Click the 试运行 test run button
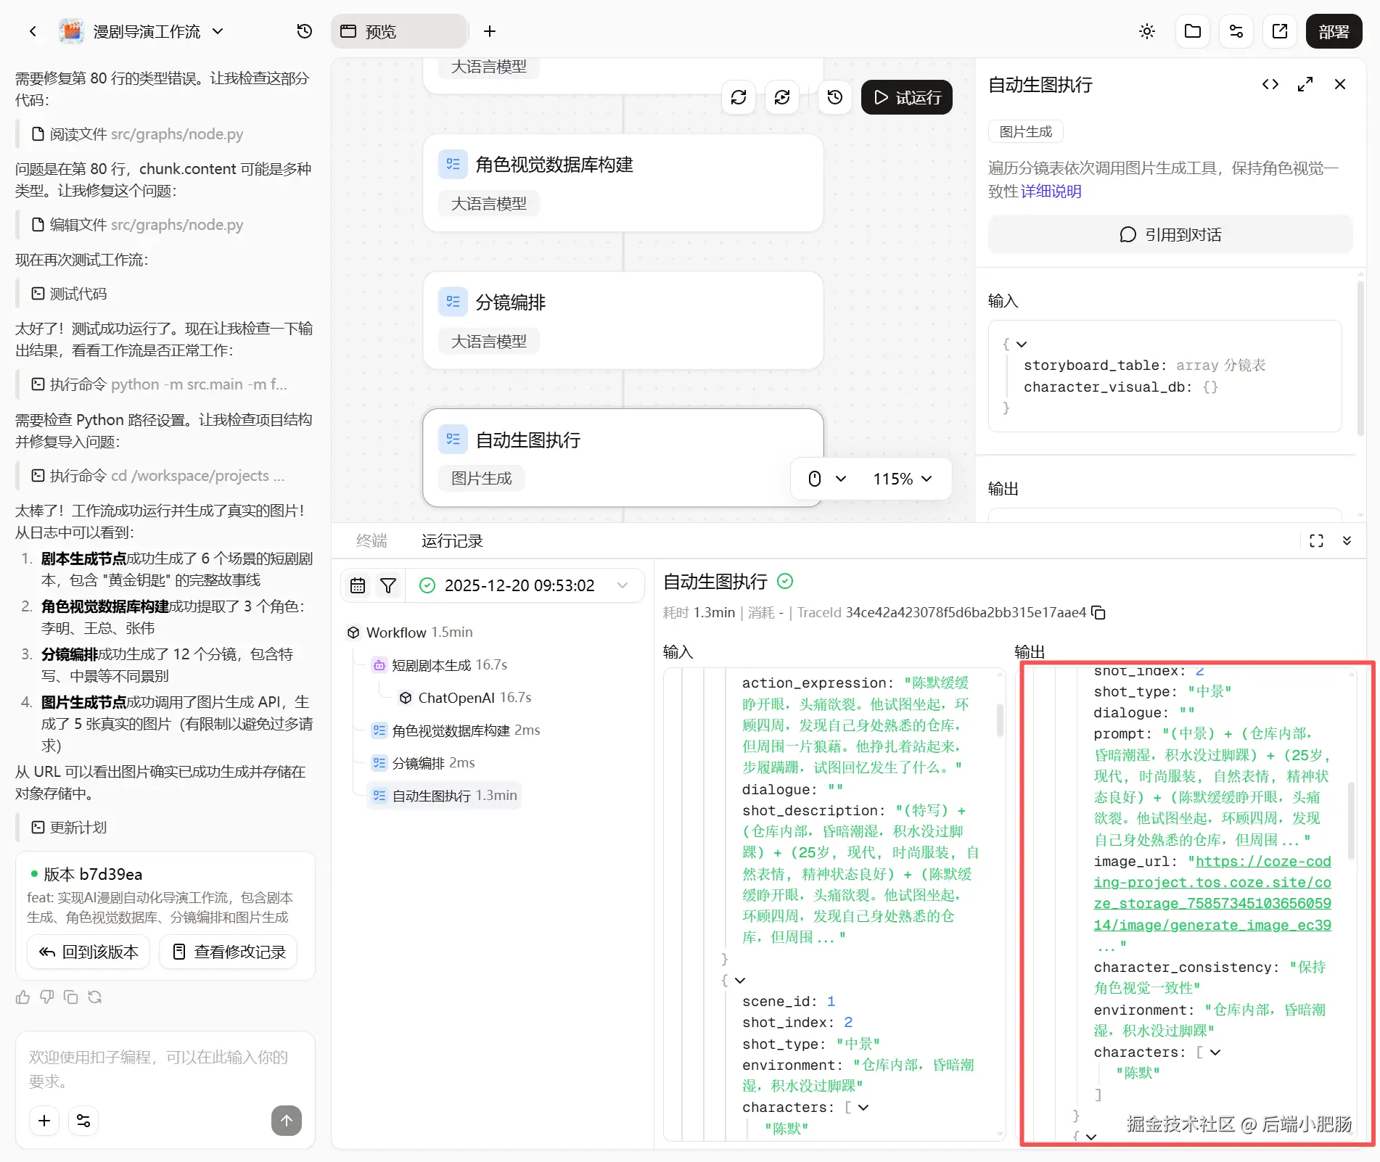The image size is (1380, 1162). coord(907,97)
